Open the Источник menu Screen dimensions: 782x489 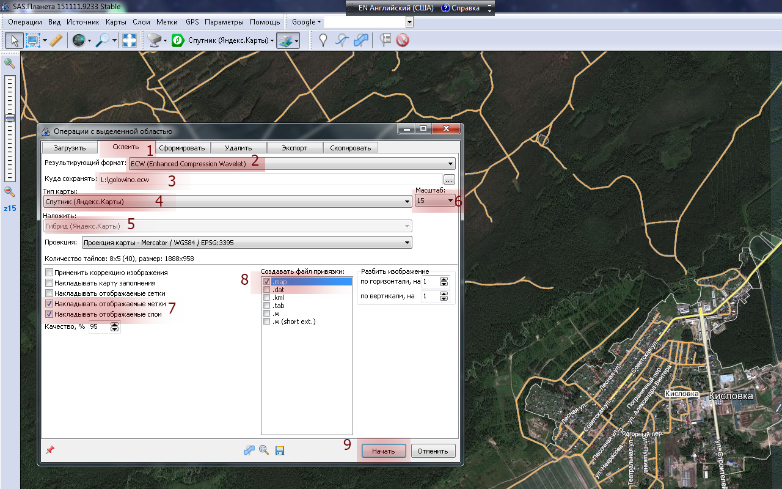(83, 22)
